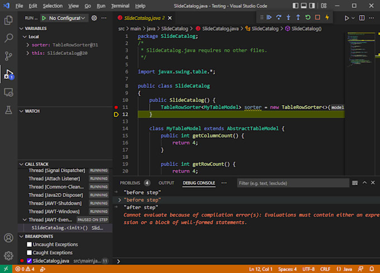Step Over in debug toolbar

click(279, 17)
